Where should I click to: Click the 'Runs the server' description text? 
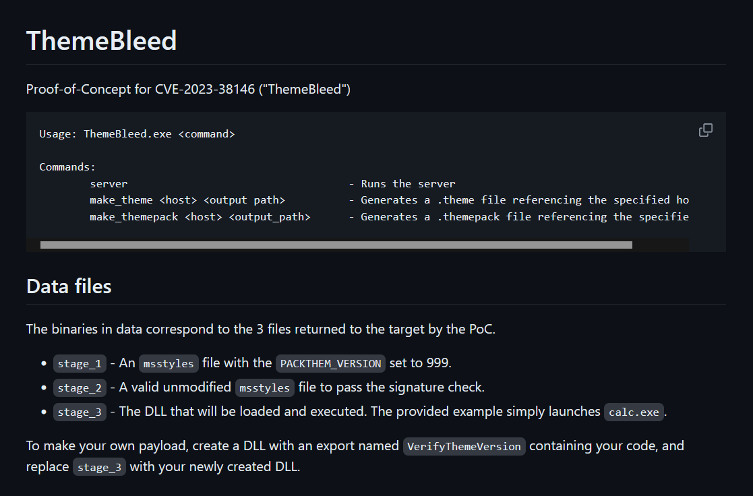pos(408,184)
